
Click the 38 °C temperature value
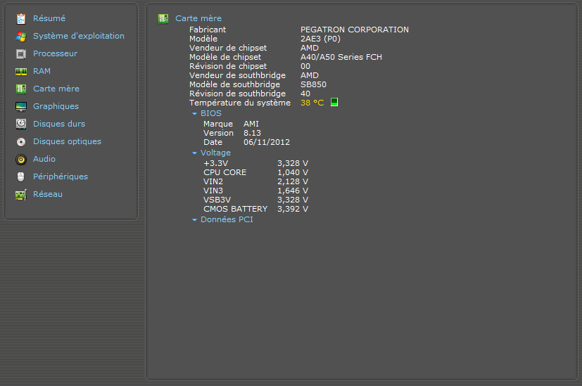(x=312, y=103)
